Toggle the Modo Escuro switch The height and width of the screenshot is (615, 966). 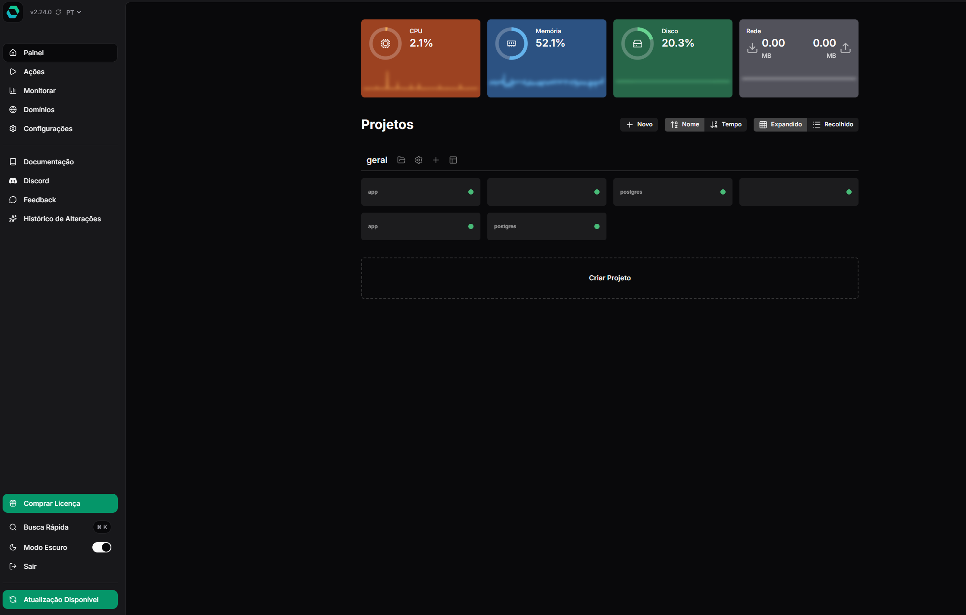[x=102, y=547]
